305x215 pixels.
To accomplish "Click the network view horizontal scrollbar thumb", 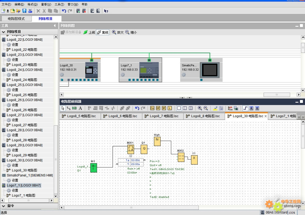I will (x=277, y=95).
